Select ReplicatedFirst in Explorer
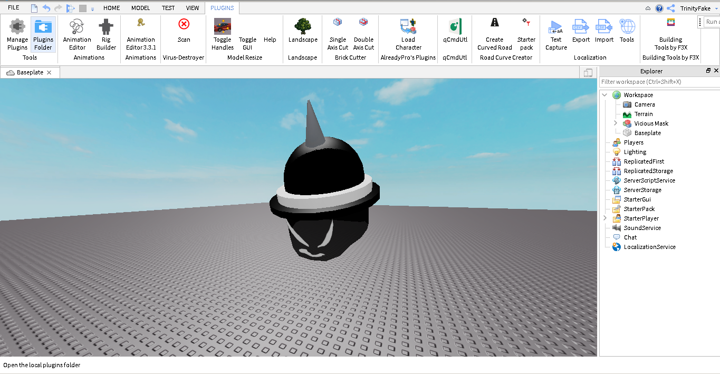The height and width of the screenshot is (374, 720). [x=644, y=161]
